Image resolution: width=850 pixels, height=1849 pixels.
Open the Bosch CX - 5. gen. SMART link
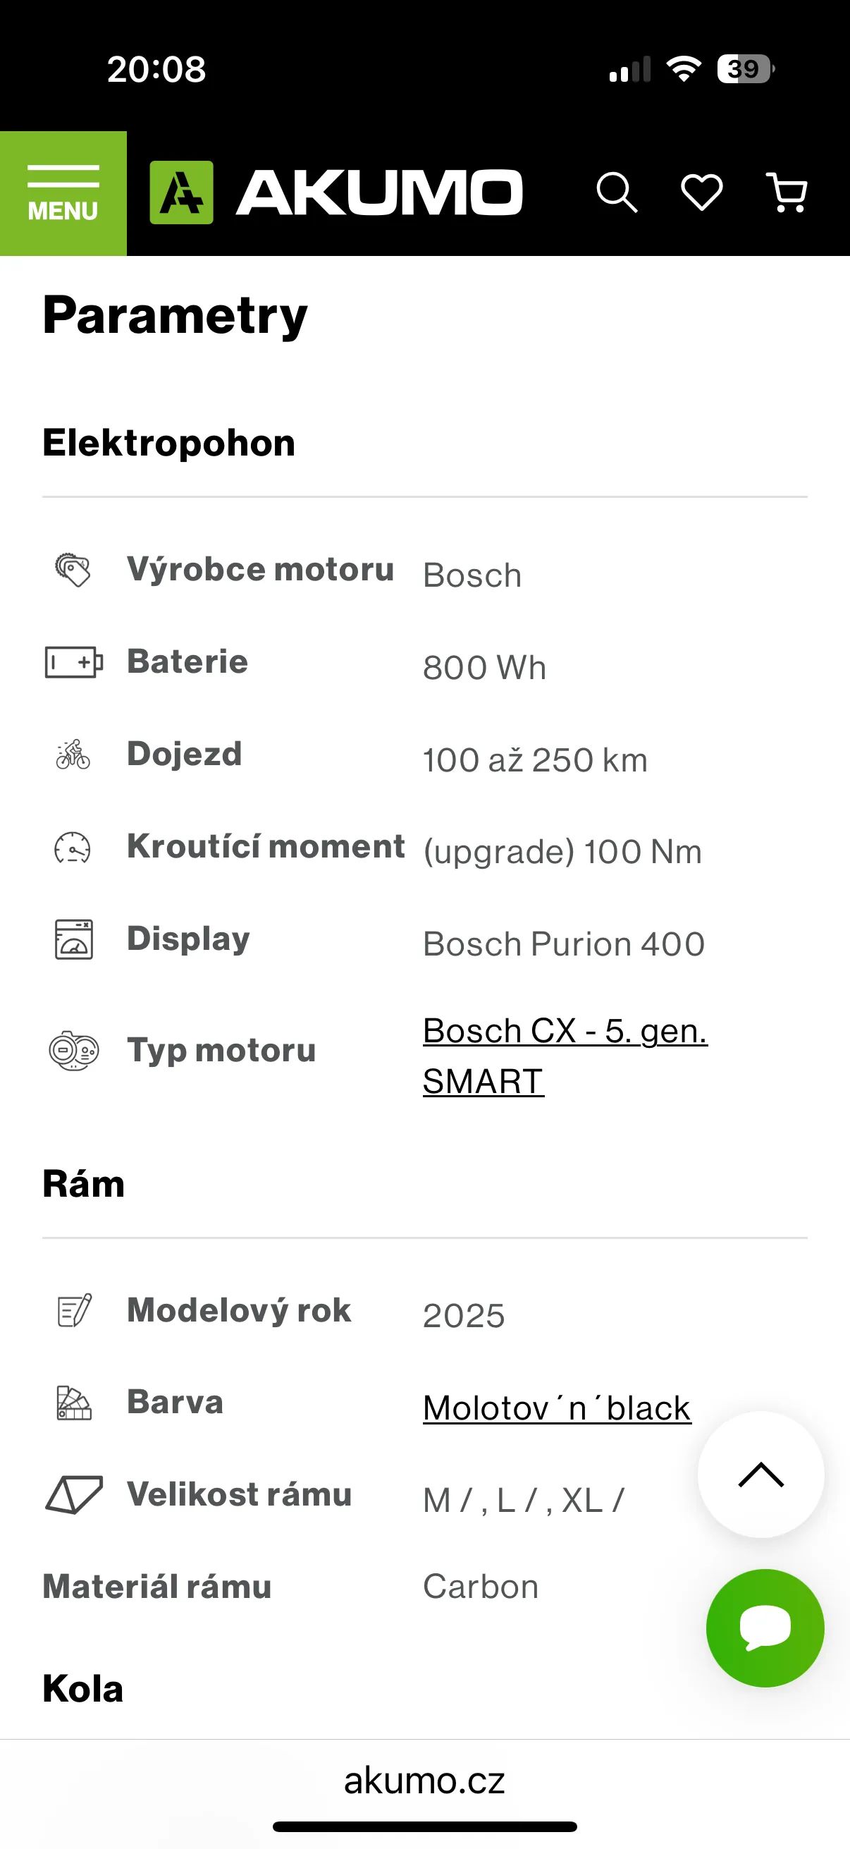565,1056
